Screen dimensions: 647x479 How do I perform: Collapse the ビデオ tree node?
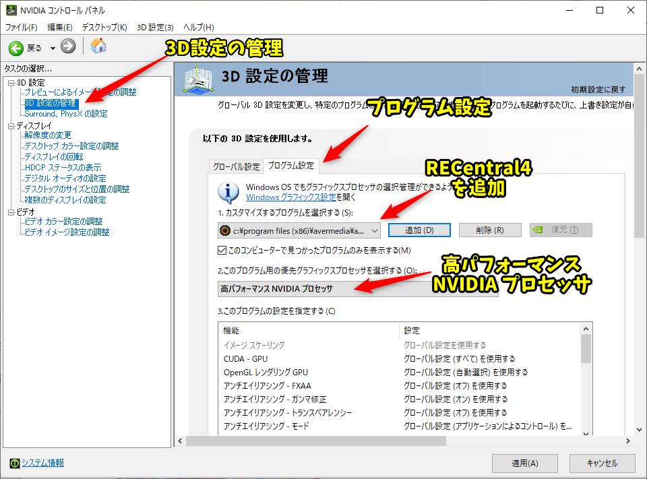pyautogui.click(x=11, y=212)
